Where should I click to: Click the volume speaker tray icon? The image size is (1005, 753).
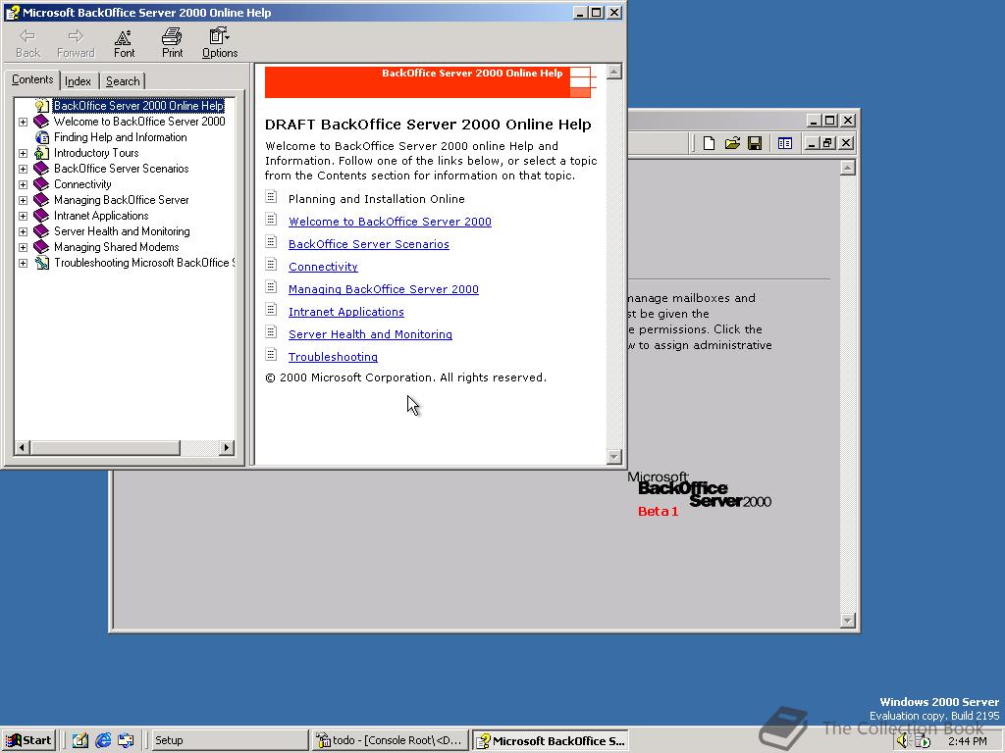903,741
